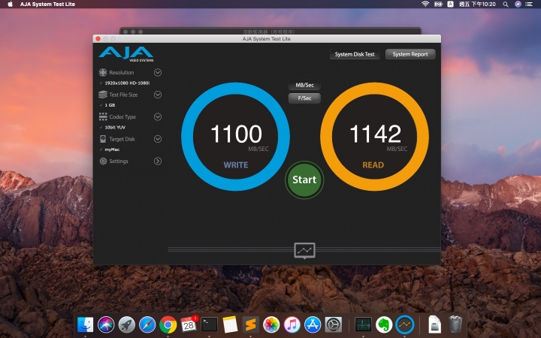
Task: Click the 10bit YUV codec value
Action: click(x=115, y=127)
